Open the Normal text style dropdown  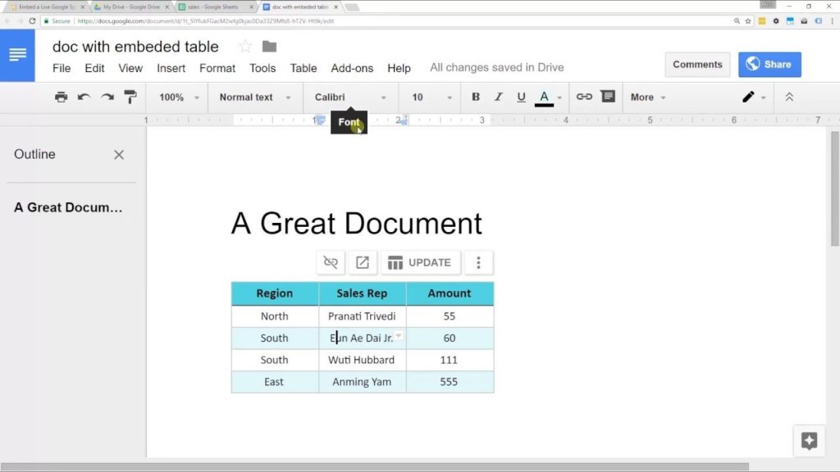tap(255, 97)
